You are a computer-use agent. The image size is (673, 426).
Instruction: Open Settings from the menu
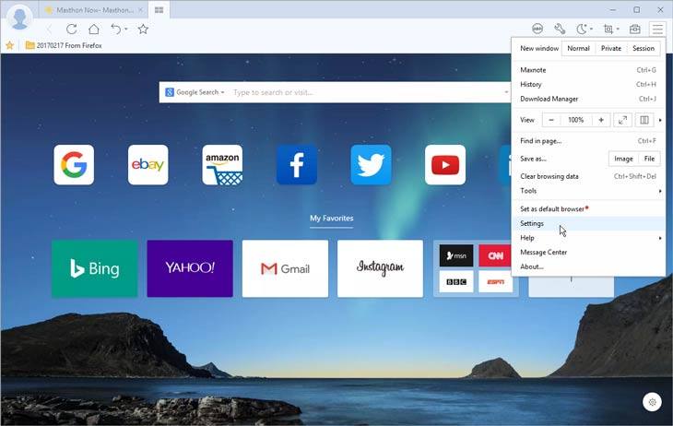[588, 223]
